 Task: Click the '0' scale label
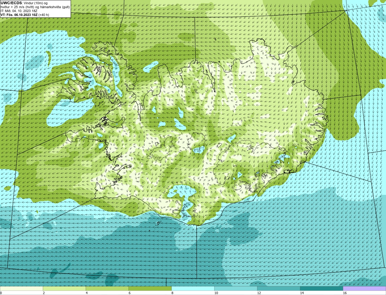[1, 293]
